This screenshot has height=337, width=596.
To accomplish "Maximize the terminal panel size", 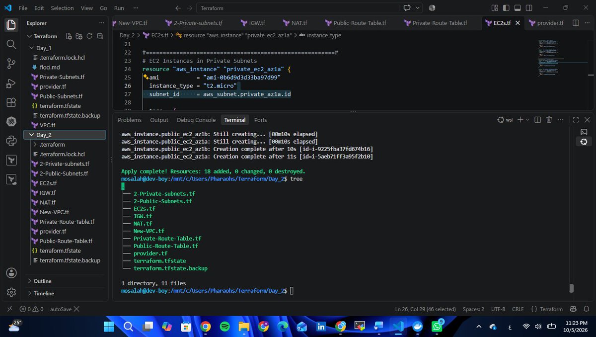I will 576,120.
